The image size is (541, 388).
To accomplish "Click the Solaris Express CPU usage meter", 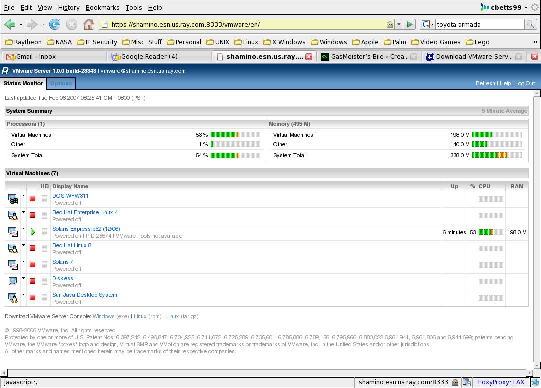I will click(x=491, y=232).
